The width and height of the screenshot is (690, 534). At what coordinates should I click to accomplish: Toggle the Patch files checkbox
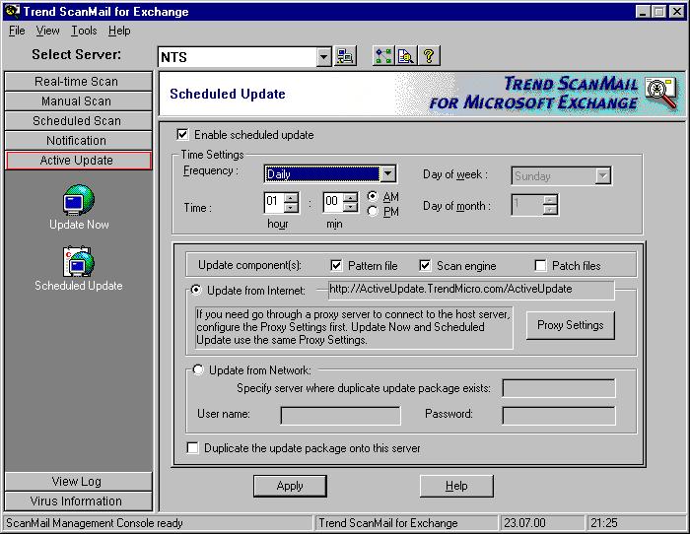point(540,266)
